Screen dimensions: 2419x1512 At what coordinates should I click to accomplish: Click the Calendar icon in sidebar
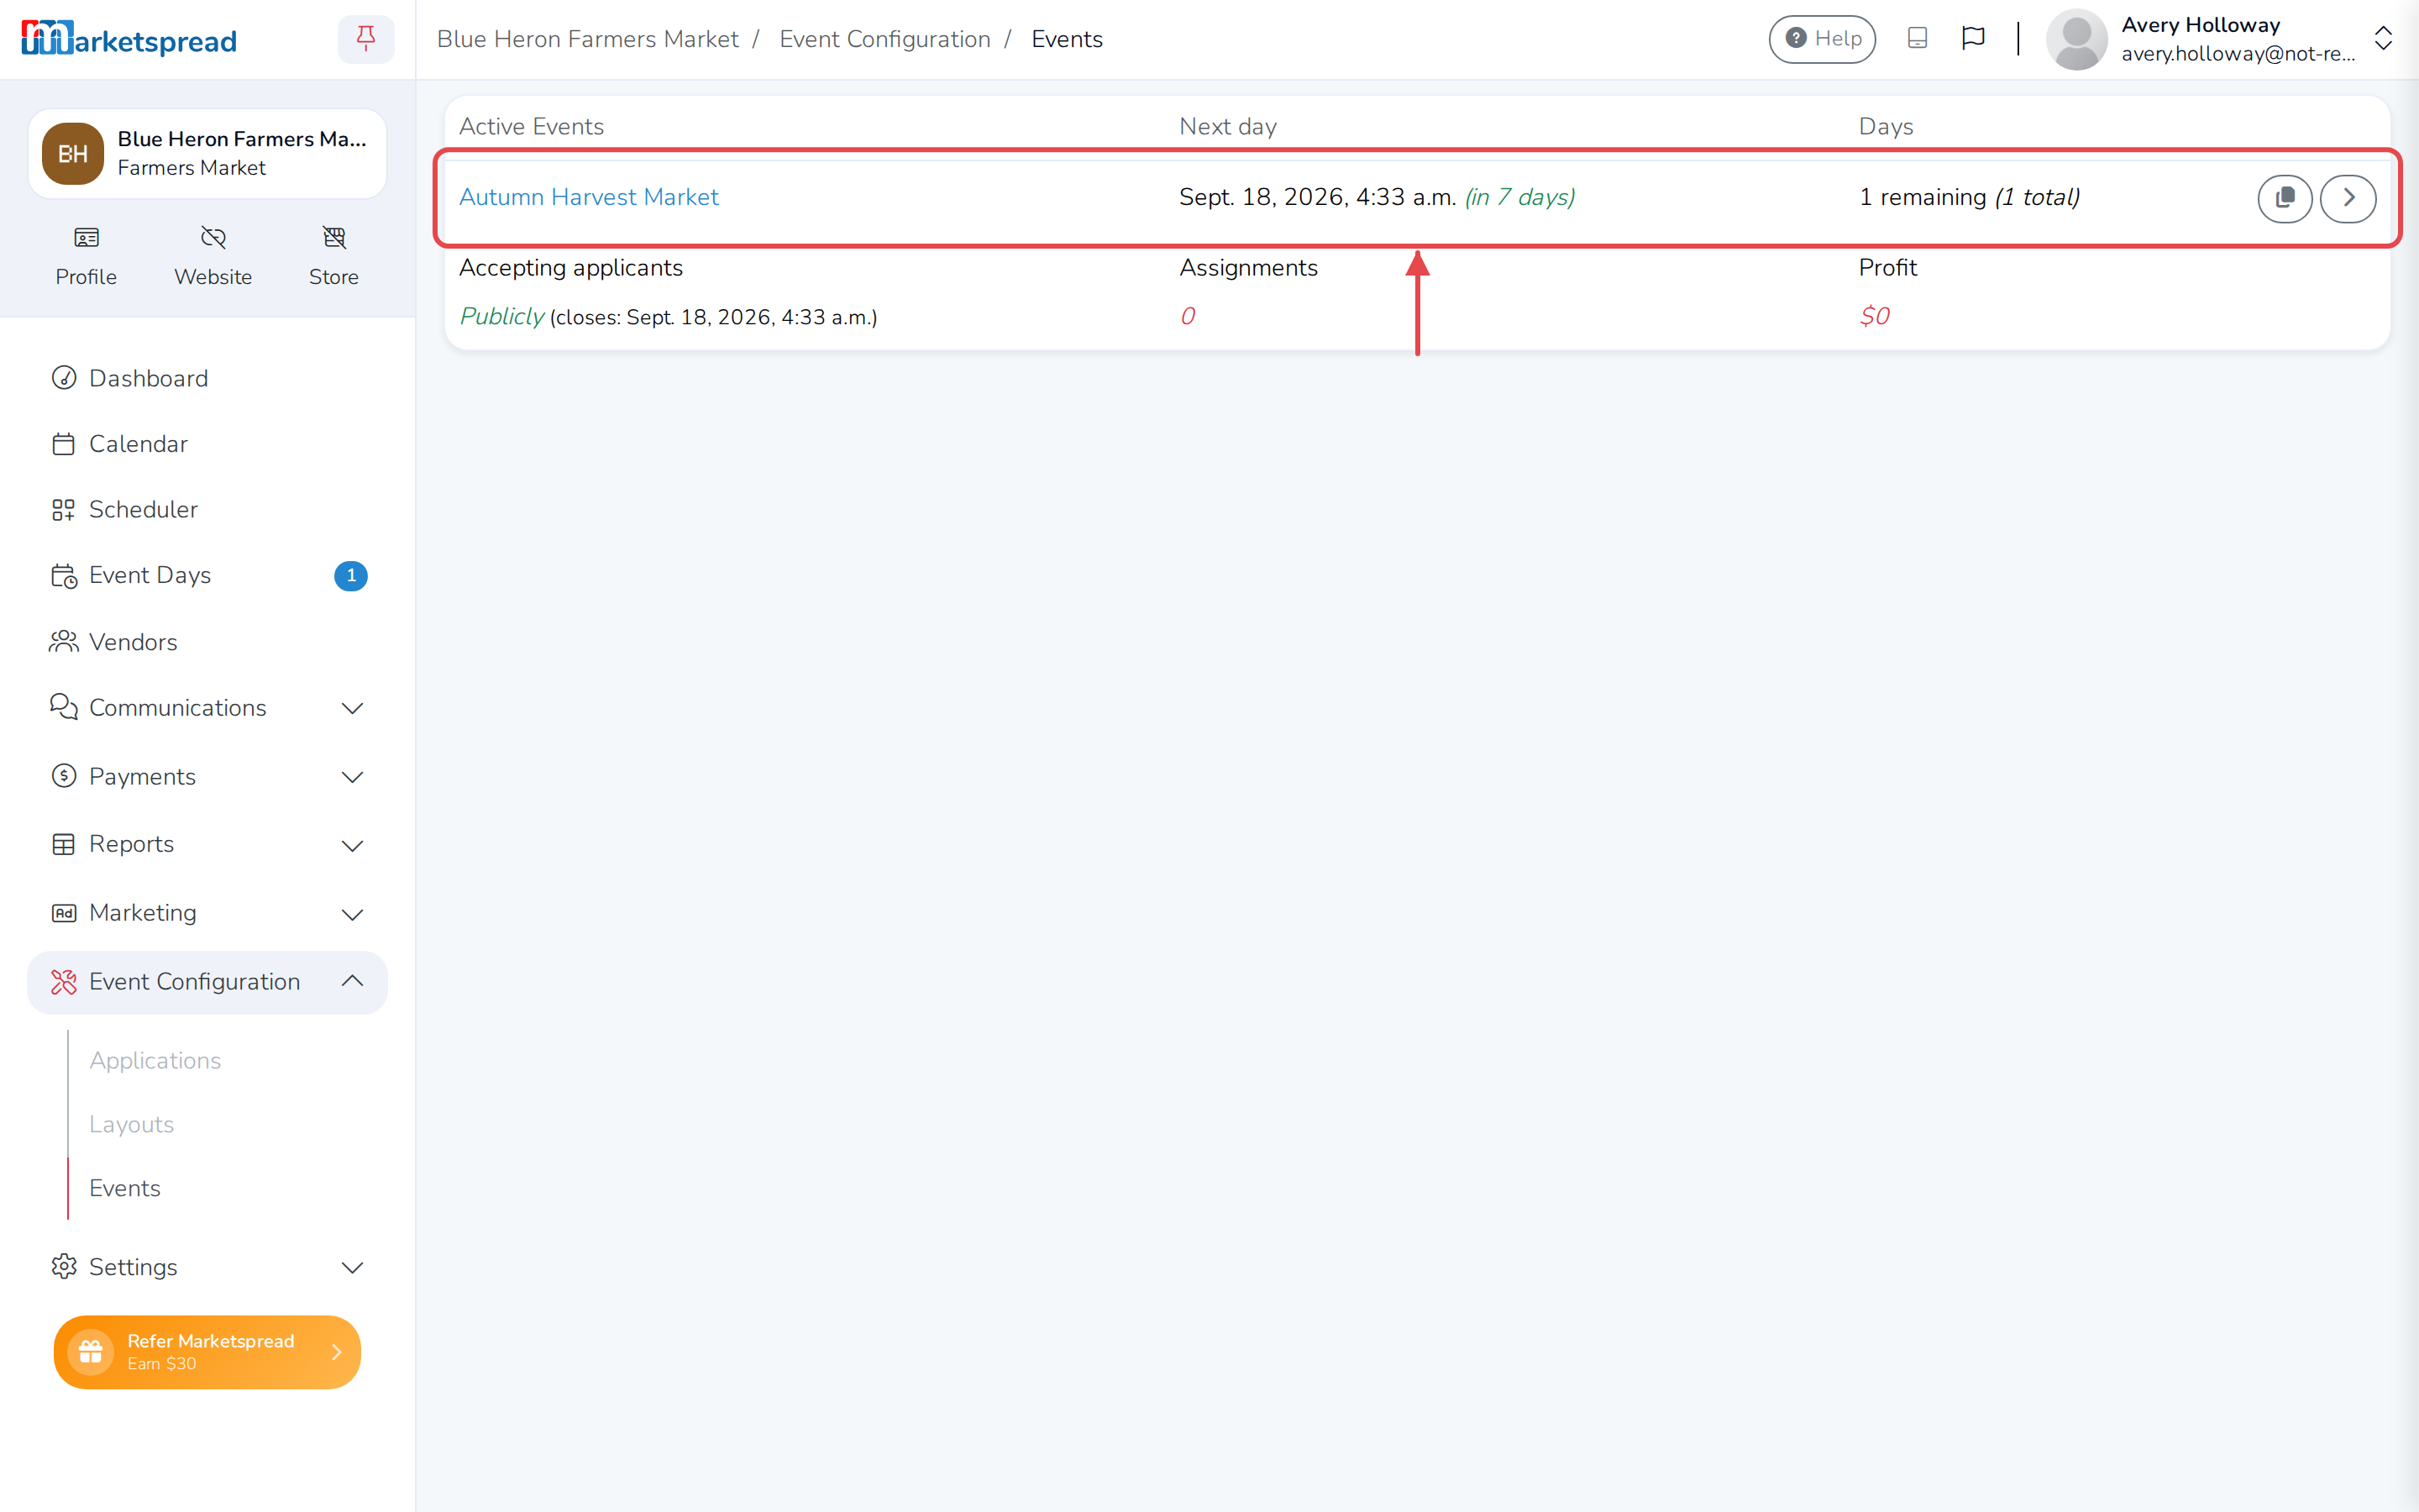64,443
